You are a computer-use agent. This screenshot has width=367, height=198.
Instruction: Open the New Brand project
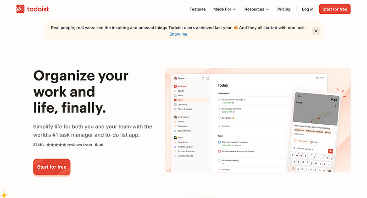181,142
